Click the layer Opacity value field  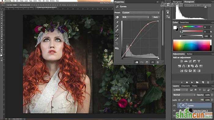pyautogui.click(x=208, y=95)
